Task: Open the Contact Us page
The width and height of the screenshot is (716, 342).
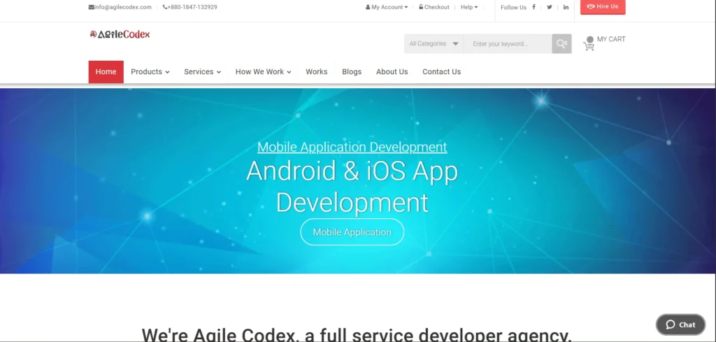Action: (x=442, y=72)
